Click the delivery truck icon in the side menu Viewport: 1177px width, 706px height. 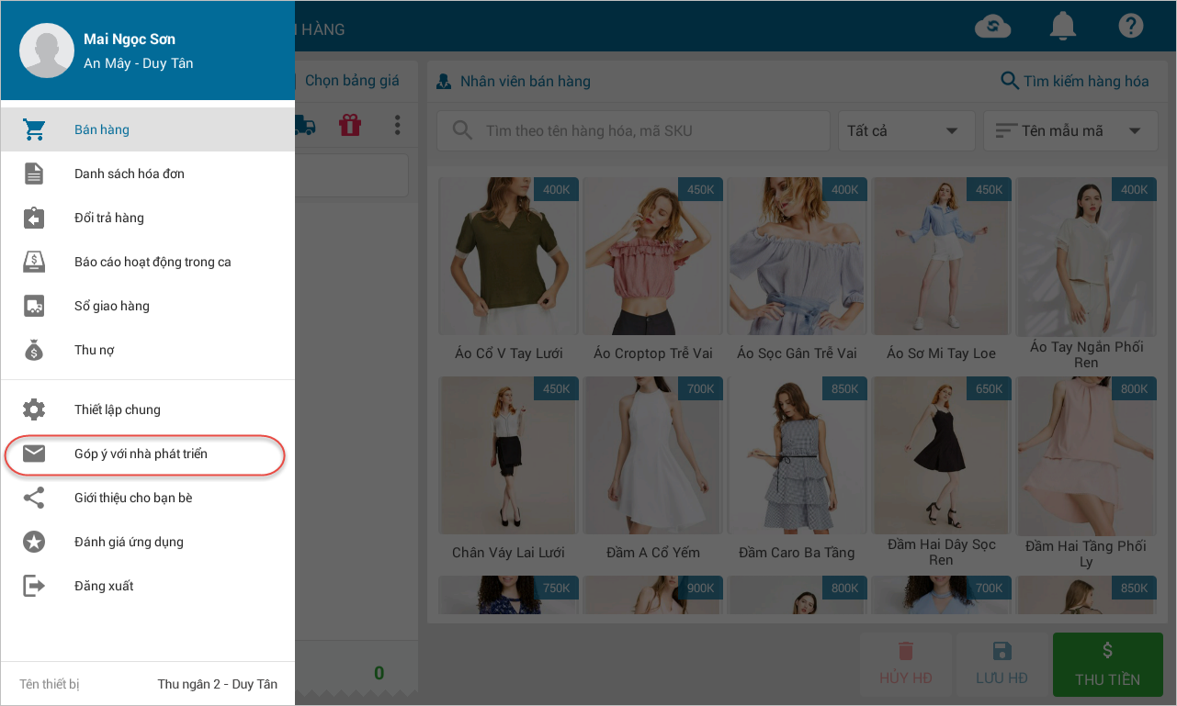click(34, 306)
